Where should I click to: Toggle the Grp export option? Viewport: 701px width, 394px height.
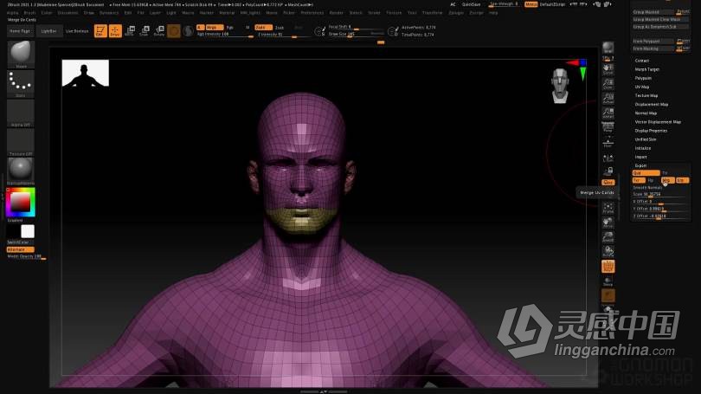[x=682, y=180]
